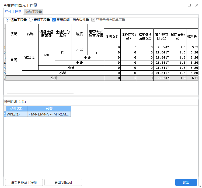The height and width of the screenshot is (188, 202).
Task: Click 1.6 in the first data row
Action: coord(178,48)
